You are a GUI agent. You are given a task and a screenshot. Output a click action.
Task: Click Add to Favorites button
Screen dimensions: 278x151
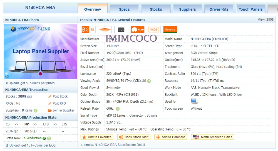(97, 137)
